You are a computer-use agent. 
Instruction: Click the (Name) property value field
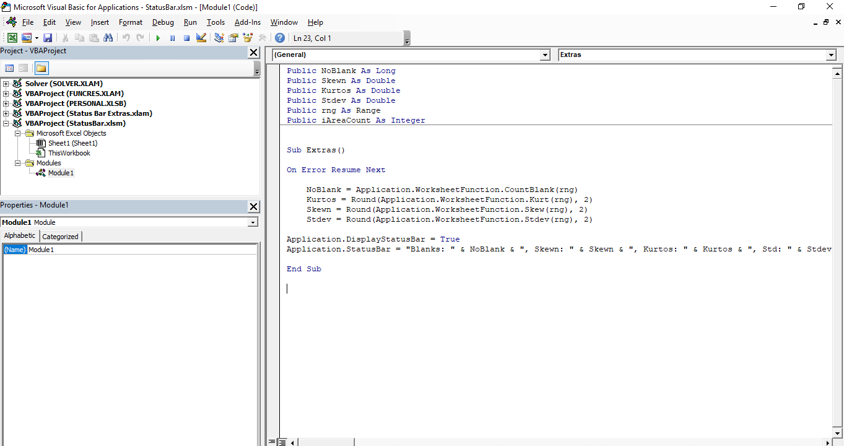(141, 250)
